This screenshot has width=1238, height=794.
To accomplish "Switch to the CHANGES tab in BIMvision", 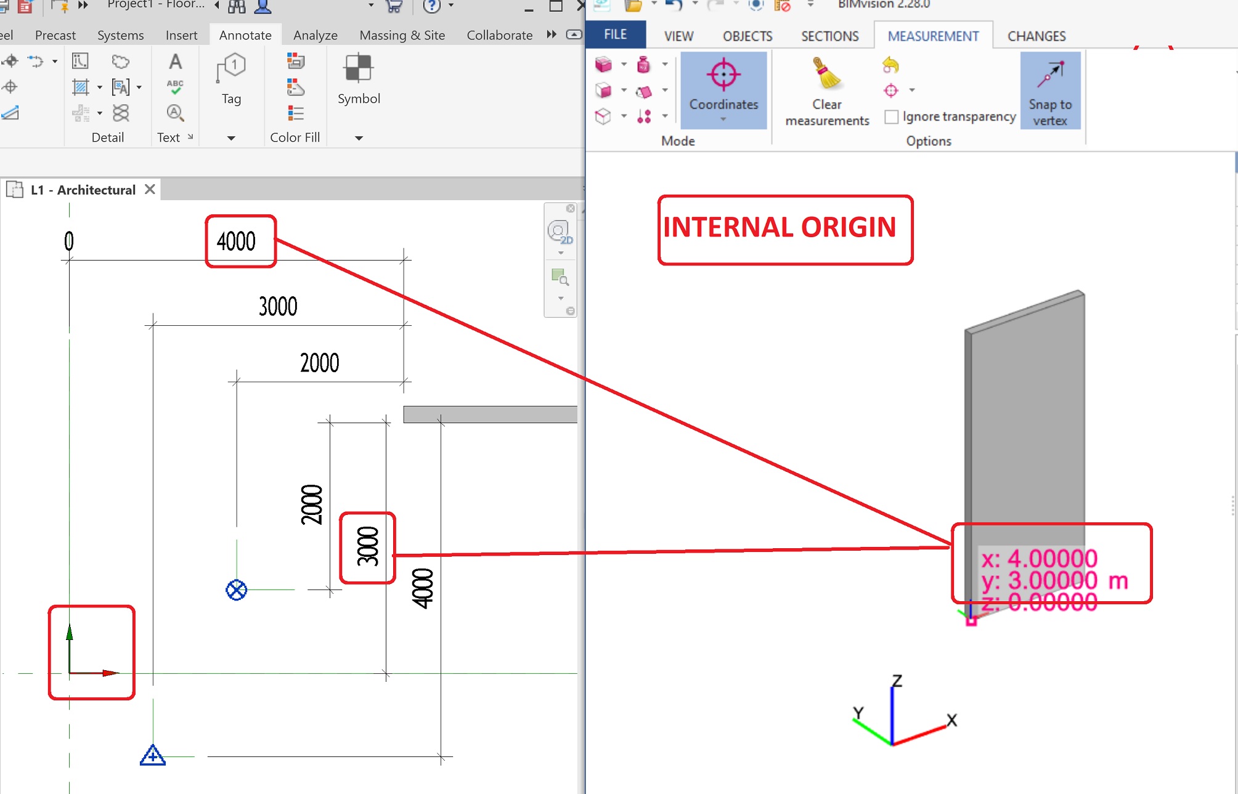I will 1036,36.
